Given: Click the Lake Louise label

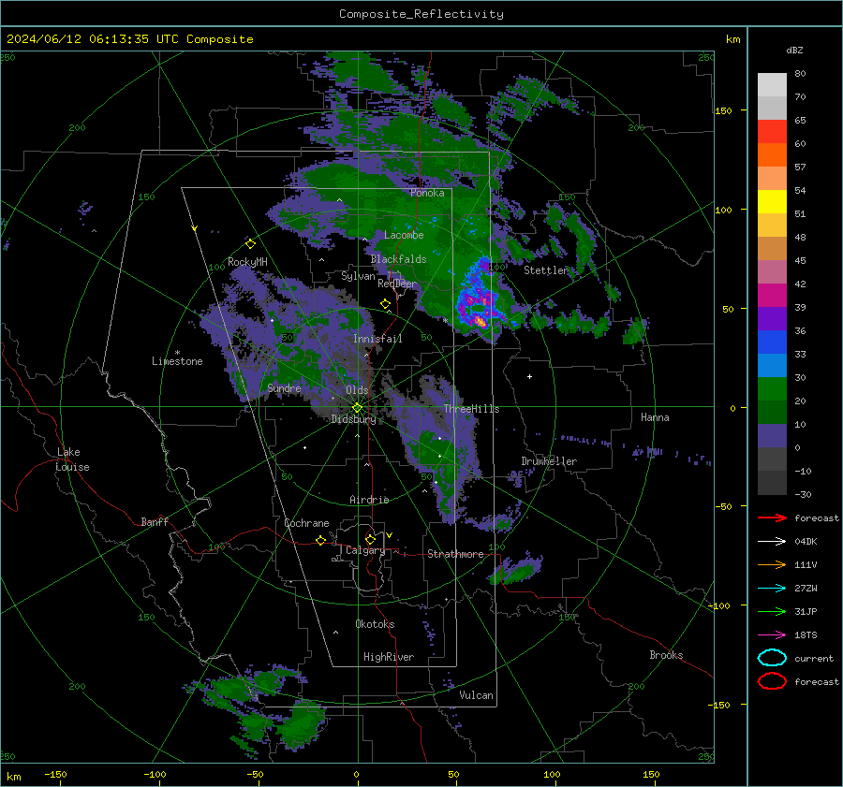Looking at the screenshot, I should tap(72, 459).
